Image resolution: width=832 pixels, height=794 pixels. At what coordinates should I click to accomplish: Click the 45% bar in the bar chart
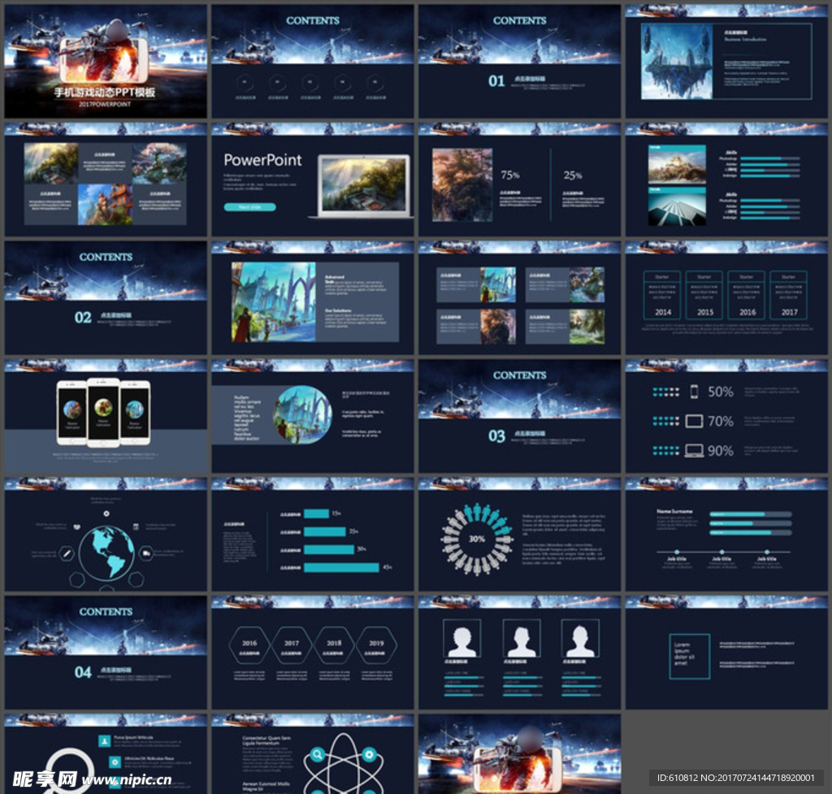pos(341,568)
